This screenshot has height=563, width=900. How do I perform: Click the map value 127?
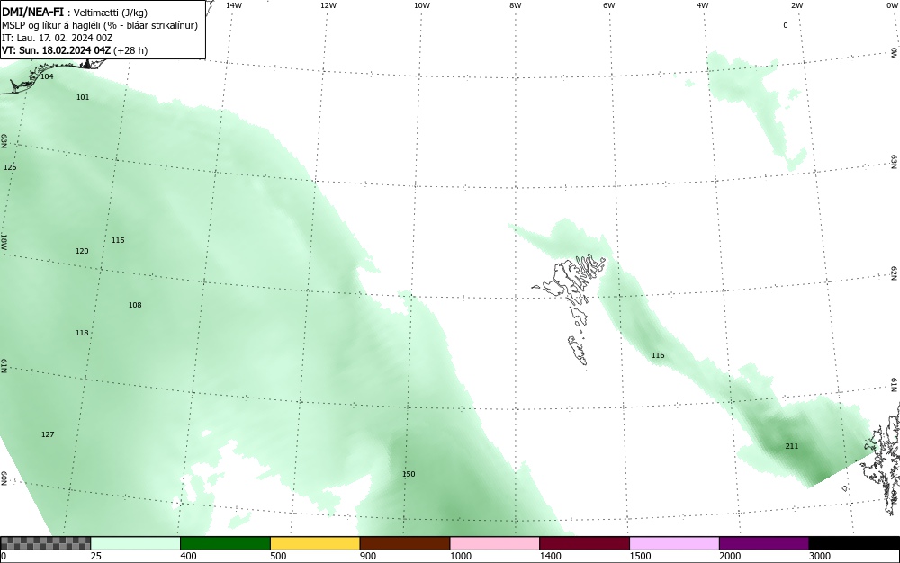48,434
